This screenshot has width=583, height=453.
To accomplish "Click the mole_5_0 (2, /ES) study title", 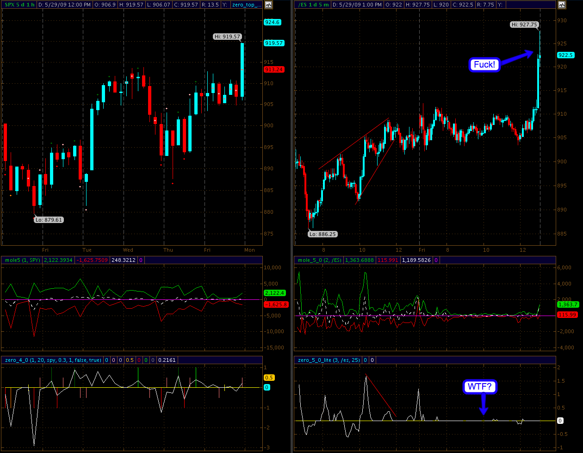I will [318, 260].
